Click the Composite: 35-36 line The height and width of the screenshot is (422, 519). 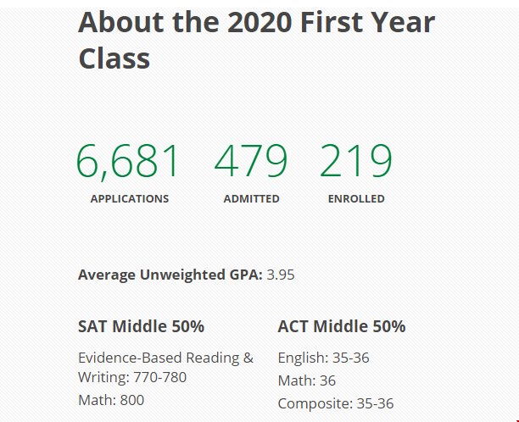(x=336, y=404)
